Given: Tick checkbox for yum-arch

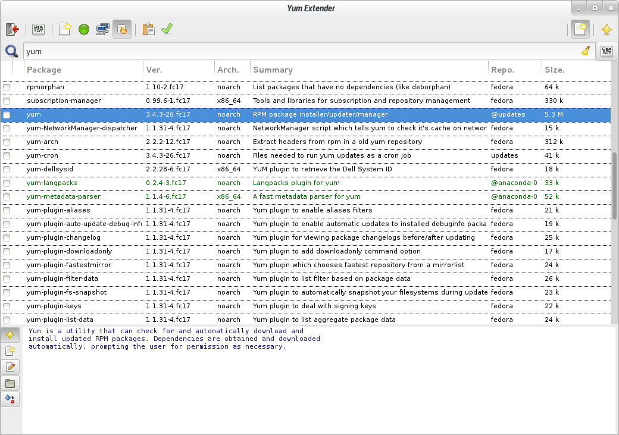Looking at the screenshot, I should pos(7,142).
